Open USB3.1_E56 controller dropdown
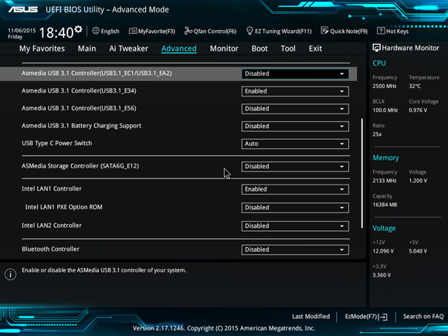This screenshot has width=448, height=336. click(x=295, y=109)
